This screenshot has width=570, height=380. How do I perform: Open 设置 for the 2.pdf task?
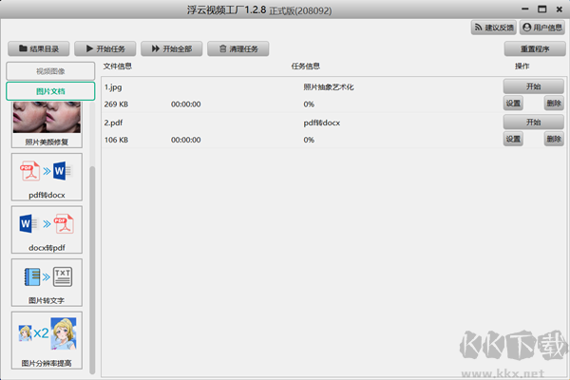point(513,139)
